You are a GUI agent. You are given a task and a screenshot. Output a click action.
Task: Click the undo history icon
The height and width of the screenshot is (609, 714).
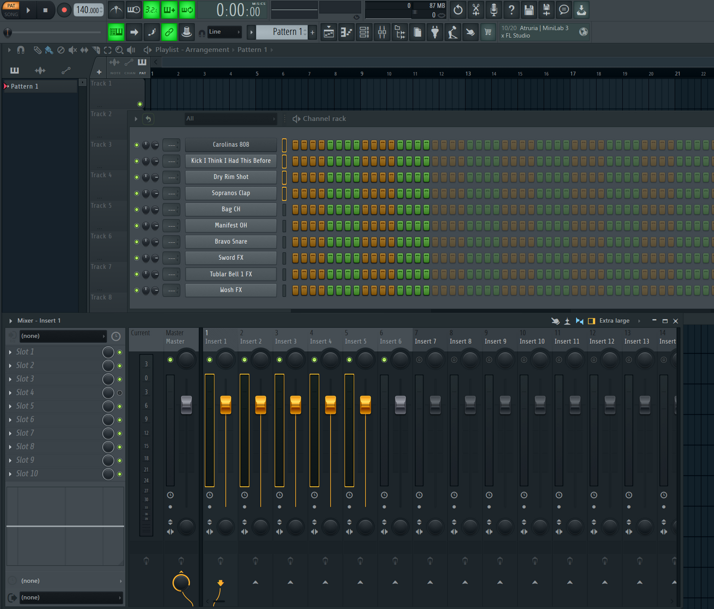458,9
